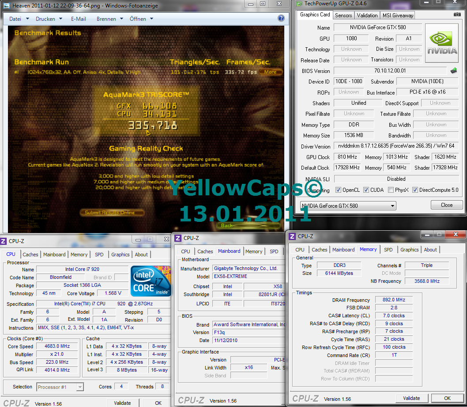Click the Intel Core i7 logo in CPU-Z

(151, 281)
